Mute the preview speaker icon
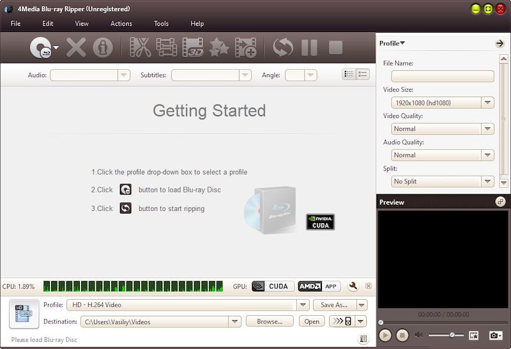 pos(419,335)
